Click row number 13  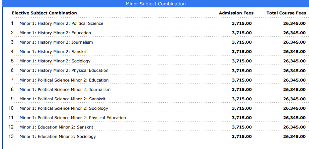11,137
